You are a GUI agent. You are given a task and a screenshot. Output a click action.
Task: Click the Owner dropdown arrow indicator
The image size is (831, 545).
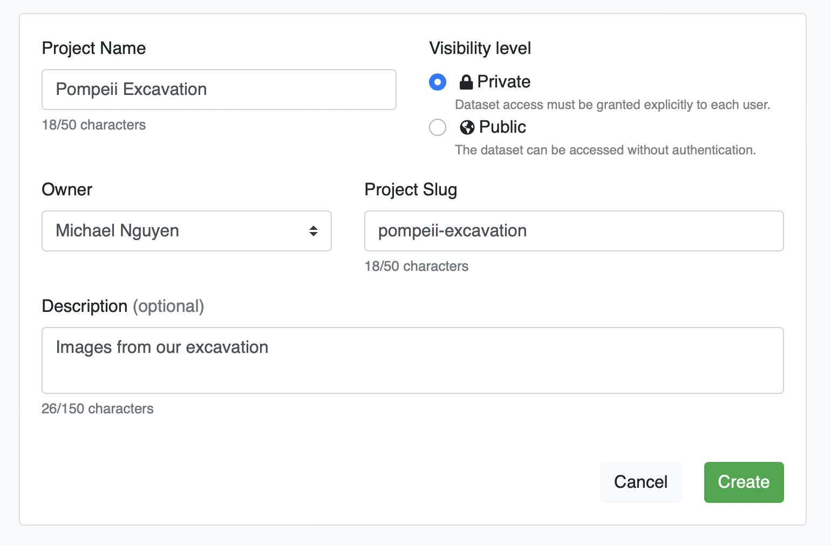pos(314,231)
